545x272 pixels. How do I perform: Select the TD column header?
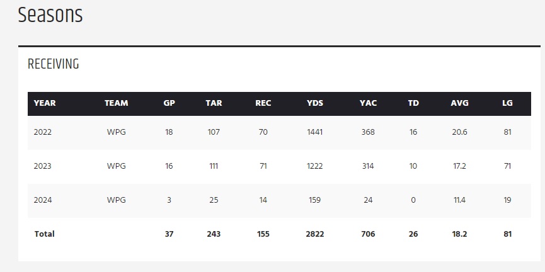[x=413, y=103]
